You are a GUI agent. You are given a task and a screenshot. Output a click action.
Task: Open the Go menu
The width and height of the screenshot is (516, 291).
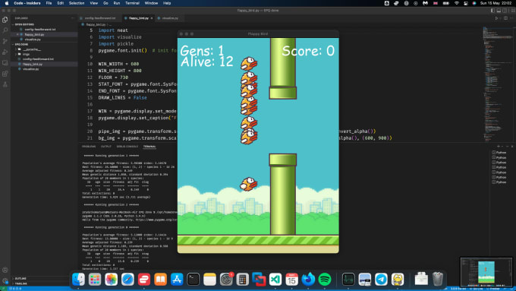tap(105, 3)
